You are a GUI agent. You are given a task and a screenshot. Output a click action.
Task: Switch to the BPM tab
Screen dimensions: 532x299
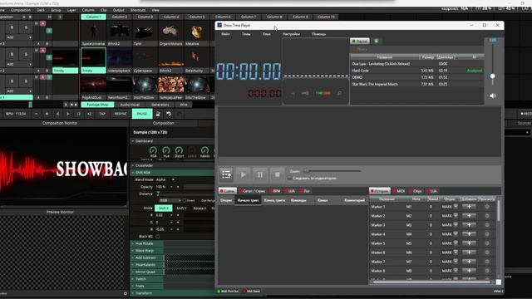tap(275, 191)
